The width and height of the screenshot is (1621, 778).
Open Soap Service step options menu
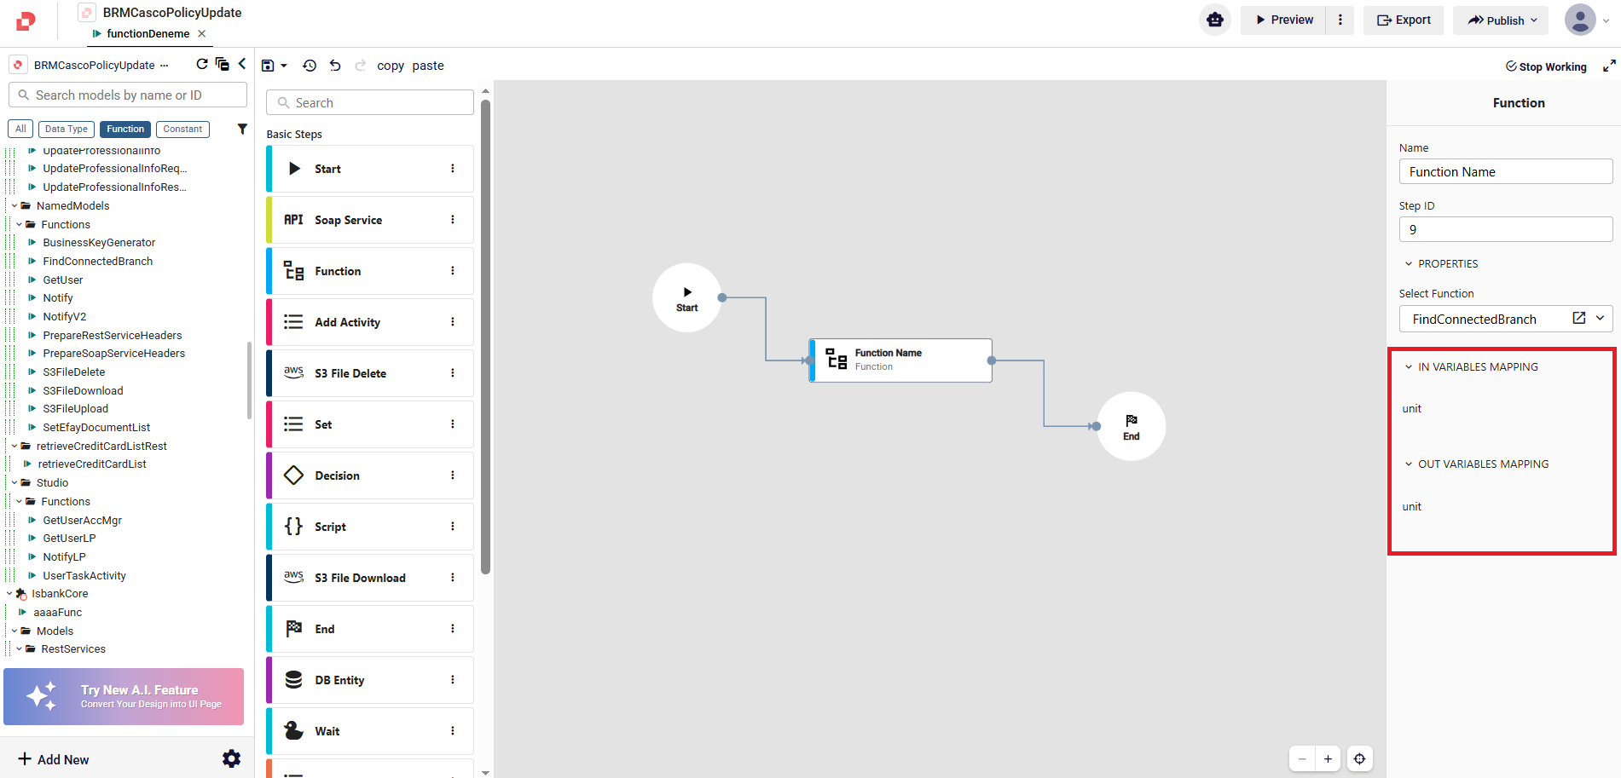pos(453,220)
